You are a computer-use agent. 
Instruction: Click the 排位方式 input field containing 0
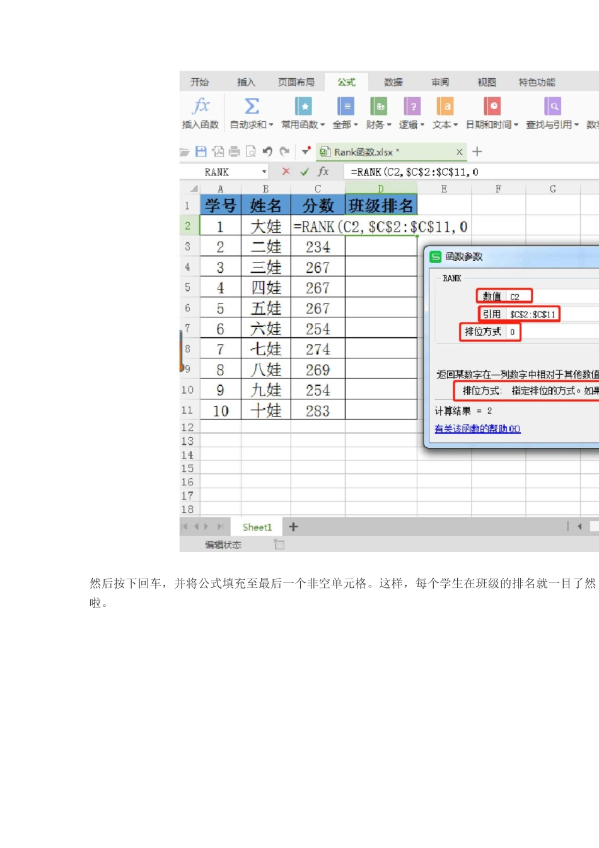point(553,331)
